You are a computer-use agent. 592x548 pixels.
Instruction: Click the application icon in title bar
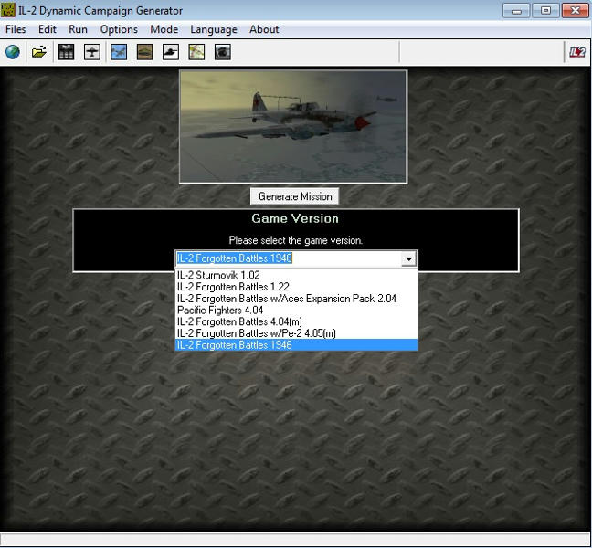8,10
